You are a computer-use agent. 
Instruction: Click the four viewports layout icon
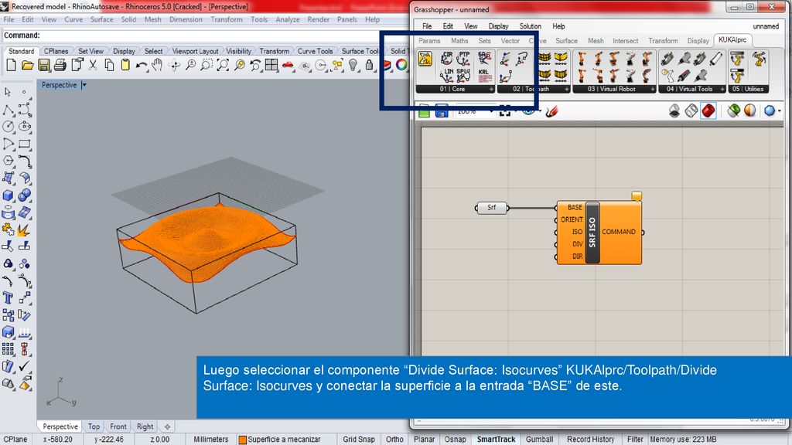271,65
